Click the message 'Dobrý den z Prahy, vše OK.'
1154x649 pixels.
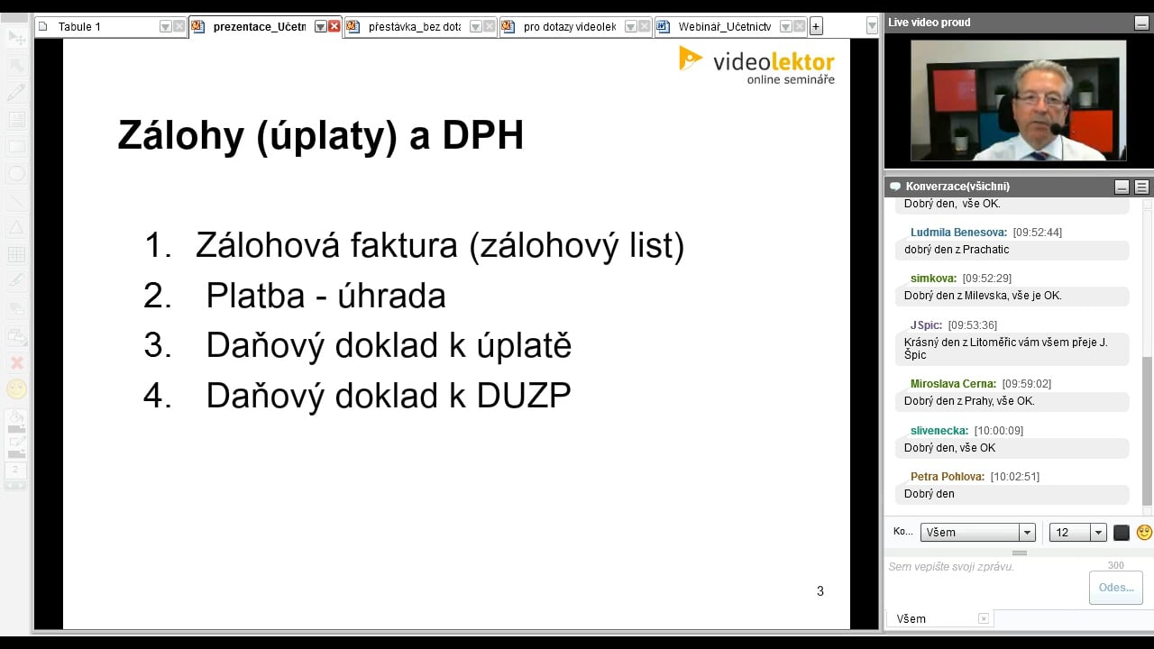tap(969, 401)
